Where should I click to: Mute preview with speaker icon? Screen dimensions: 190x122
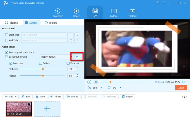click(184, 82)
